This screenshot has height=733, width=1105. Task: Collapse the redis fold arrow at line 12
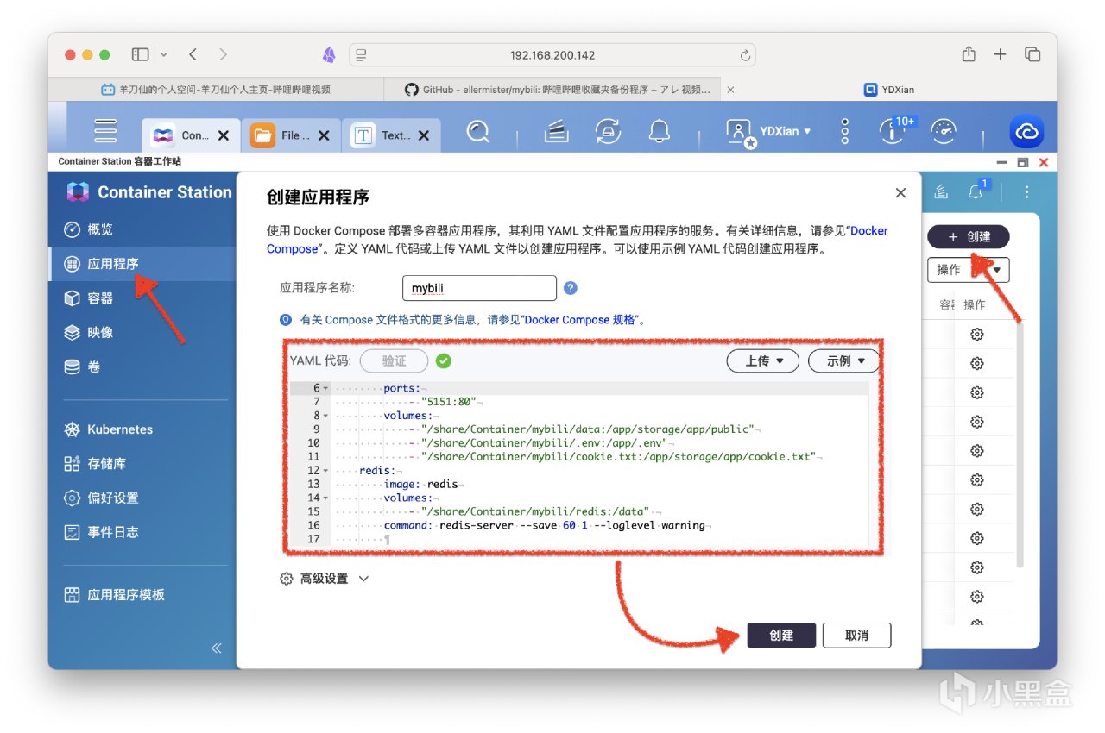[325, 471]
